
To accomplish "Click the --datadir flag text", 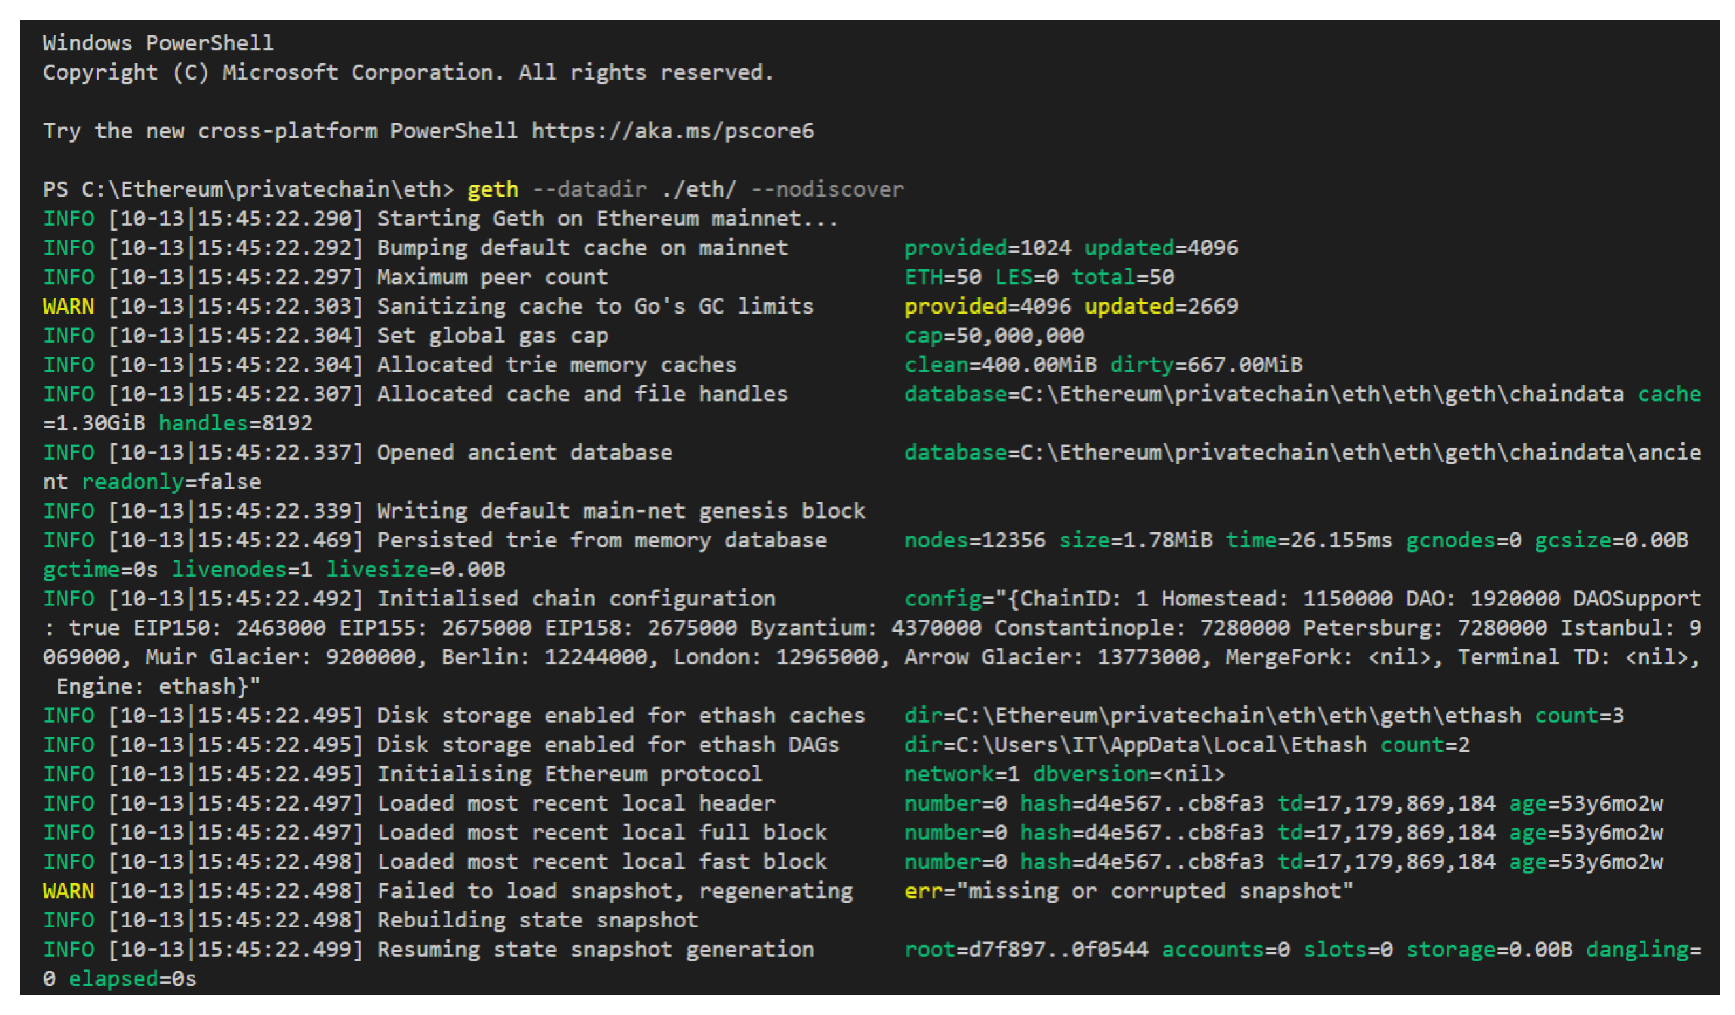I will [x=590, y=189].
